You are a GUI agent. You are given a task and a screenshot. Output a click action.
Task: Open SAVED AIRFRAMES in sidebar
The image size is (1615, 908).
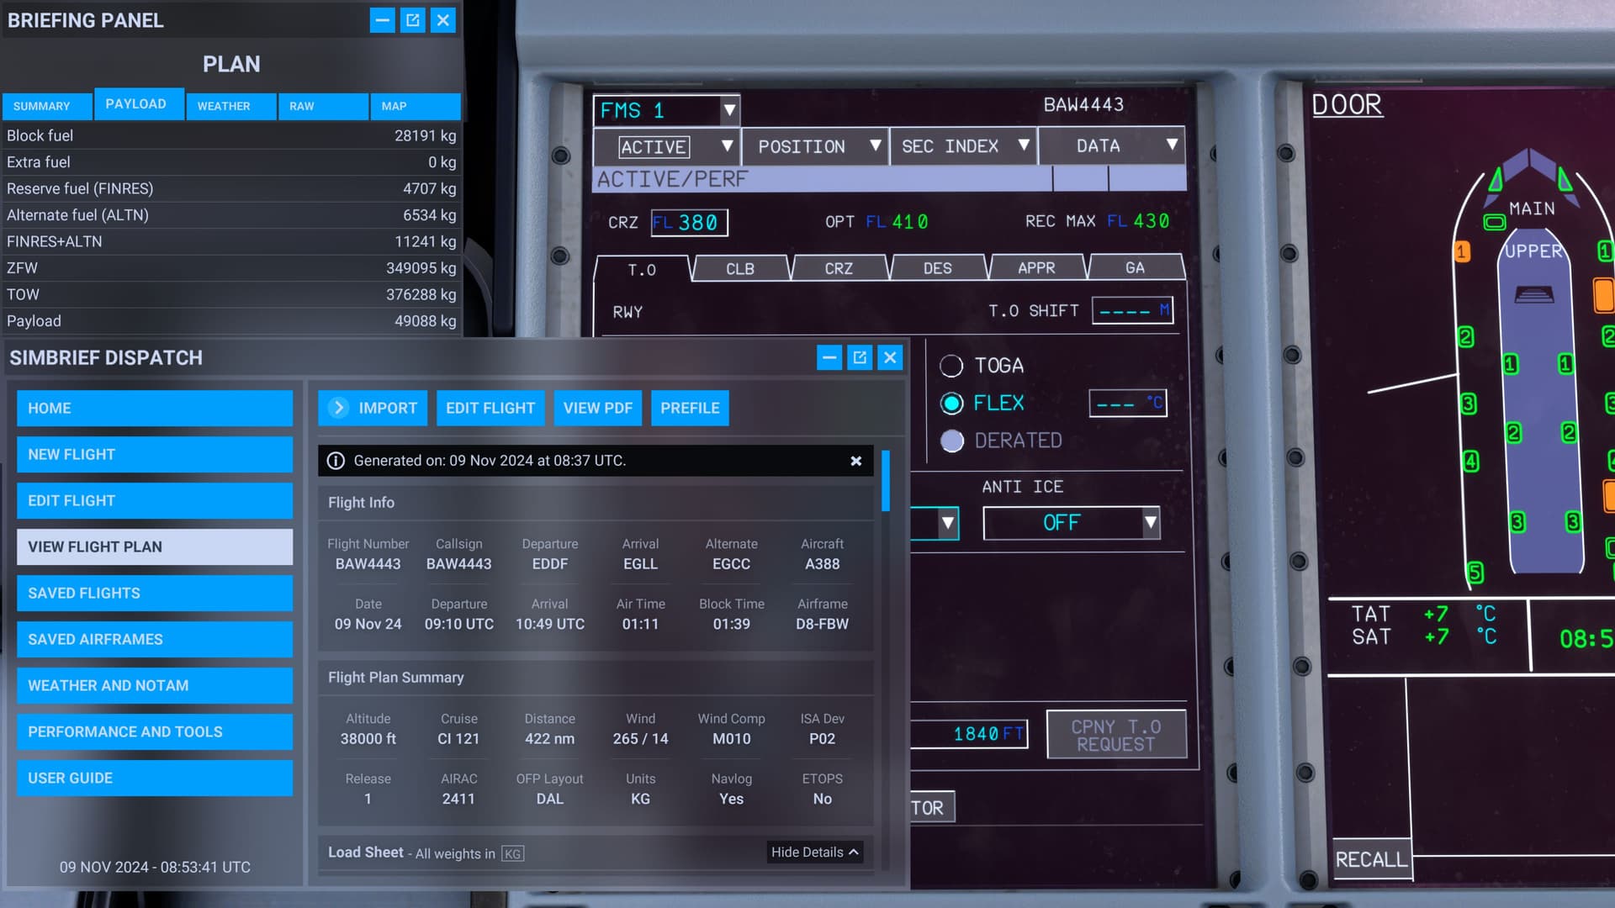pos(155,639)
